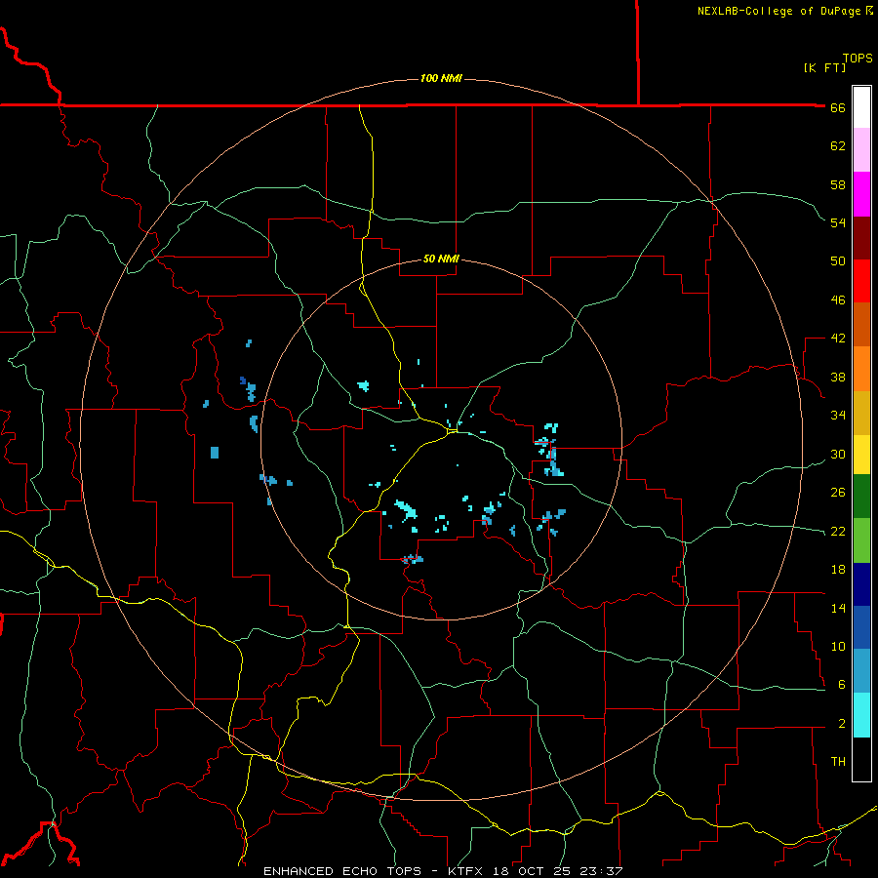The width and height of the screenshot is (878, 878).
Task: Click the 62 legend scale value
Action: tap(838, 146)
